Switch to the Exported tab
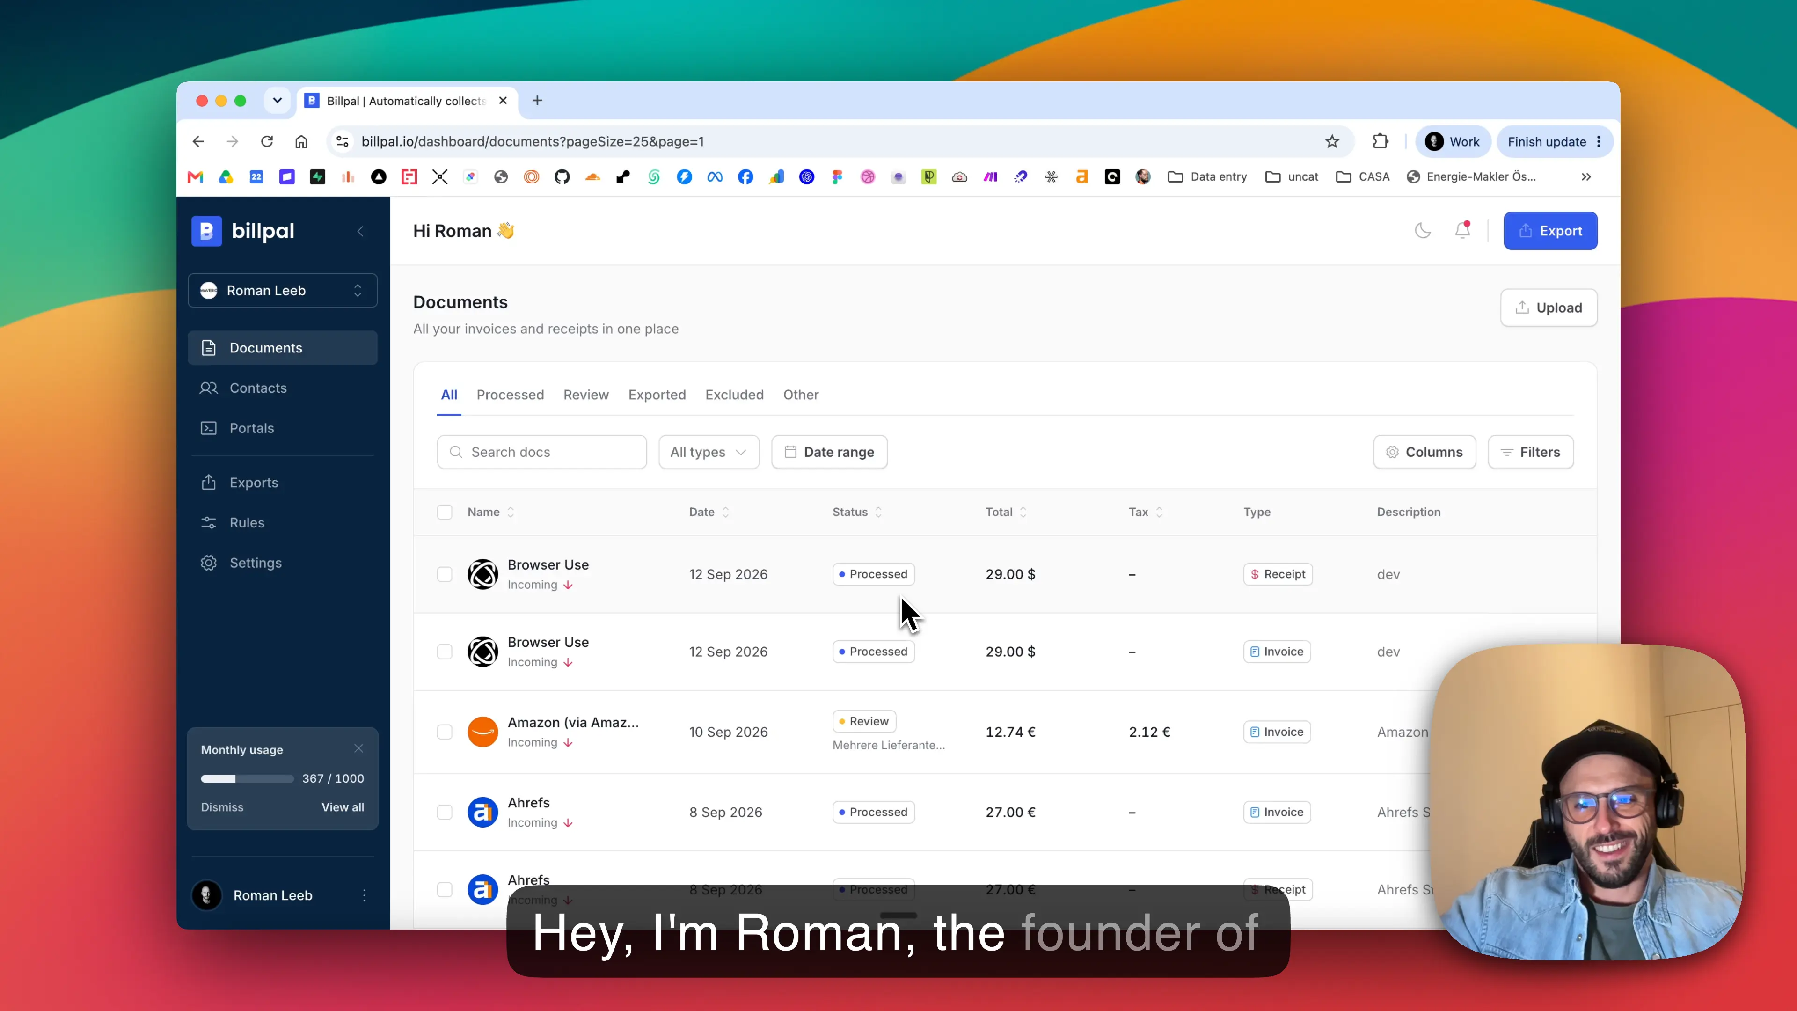Image resolution: width=1797 pixels, height=1011 pixels. coord(657,395)
